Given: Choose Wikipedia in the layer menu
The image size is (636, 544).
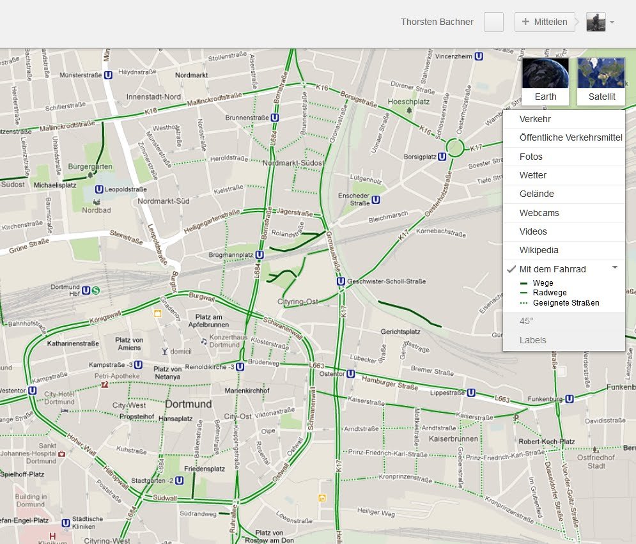Looking at the screenshot, I should click(x=539, y=250).
